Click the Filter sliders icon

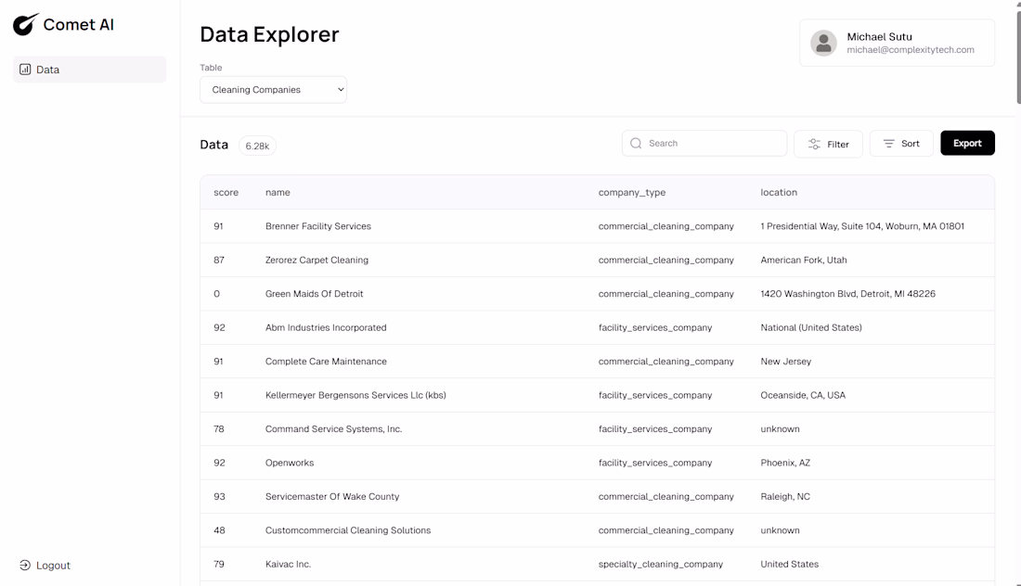pos(814,144)
